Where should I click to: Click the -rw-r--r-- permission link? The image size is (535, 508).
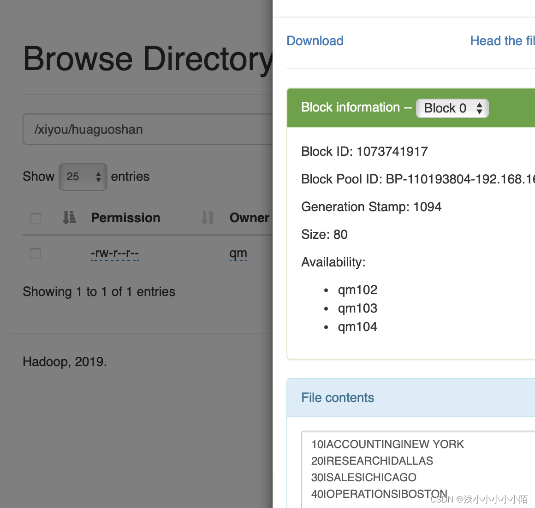115,254
